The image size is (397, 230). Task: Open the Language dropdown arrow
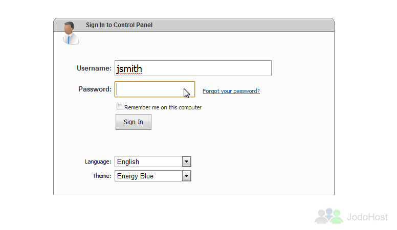[186, 162]
